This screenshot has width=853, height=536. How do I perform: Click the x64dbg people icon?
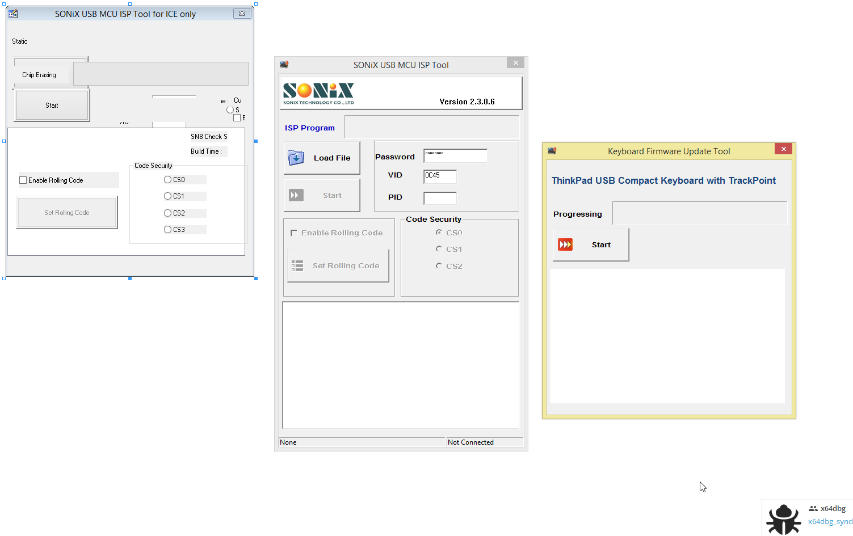813,509
